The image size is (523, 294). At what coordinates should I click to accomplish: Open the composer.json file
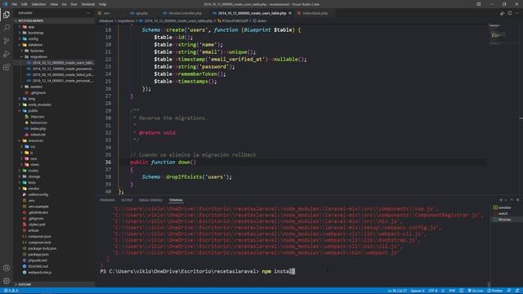coord(39,237)
